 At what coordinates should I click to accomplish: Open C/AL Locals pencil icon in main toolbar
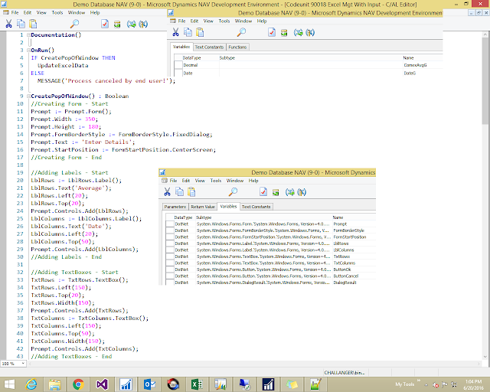[143, 24]
